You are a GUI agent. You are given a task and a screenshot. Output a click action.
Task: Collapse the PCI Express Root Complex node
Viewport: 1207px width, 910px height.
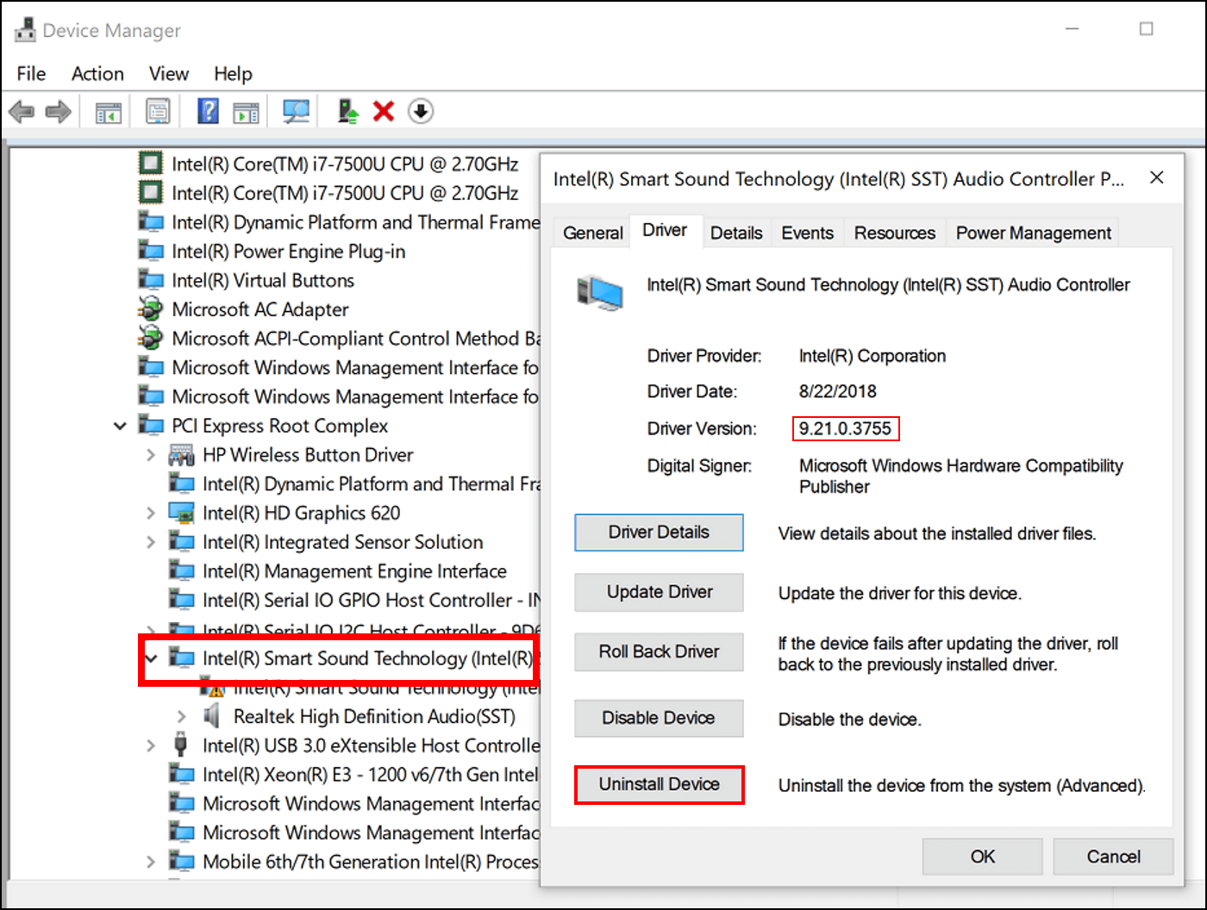tap(121, 426)
